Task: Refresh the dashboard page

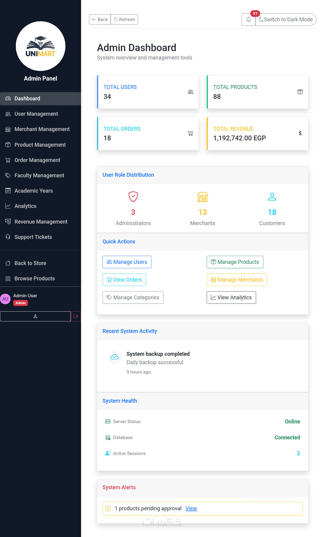Action: click(124, 20)
